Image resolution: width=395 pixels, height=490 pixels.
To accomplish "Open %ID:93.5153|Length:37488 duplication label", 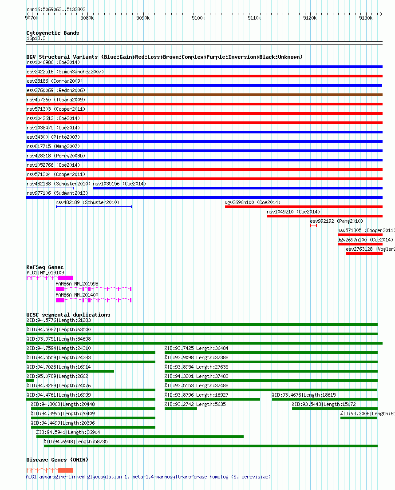I will [197, 386].
